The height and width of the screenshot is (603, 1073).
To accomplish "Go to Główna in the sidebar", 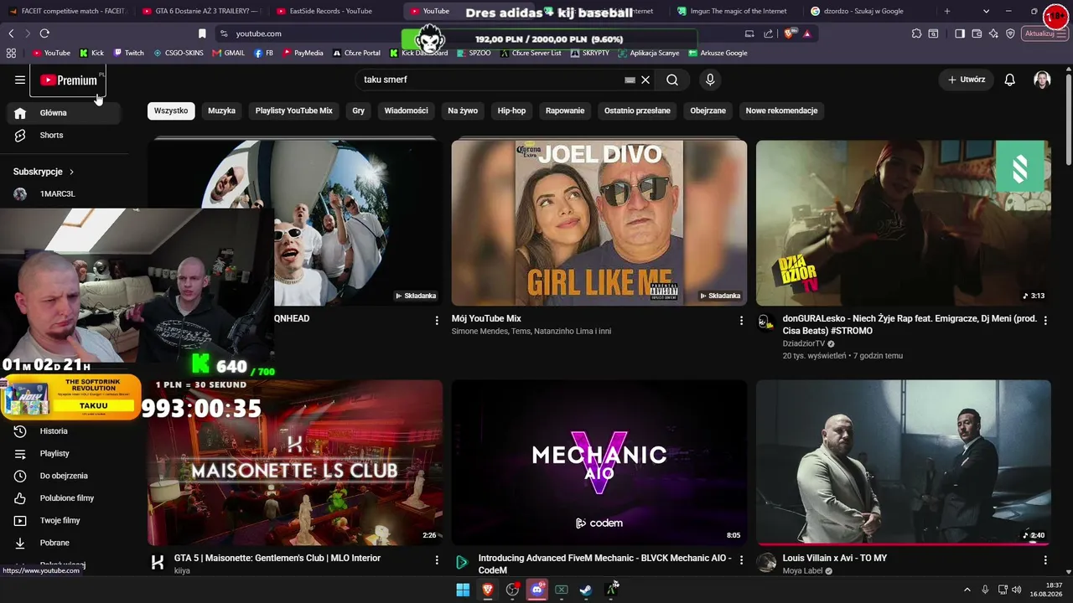I will click(65, 113).
